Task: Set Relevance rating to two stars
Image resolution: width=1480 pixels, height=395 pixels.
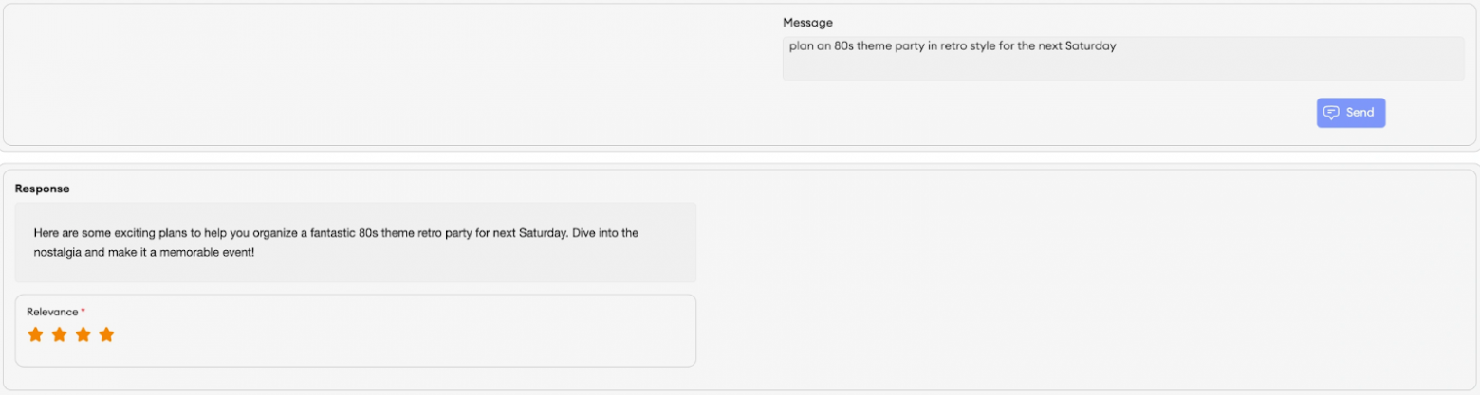Action: point(59,334)
